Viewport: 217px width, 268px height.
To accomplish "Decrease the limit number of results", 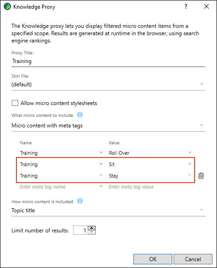I will click(92, 232).
